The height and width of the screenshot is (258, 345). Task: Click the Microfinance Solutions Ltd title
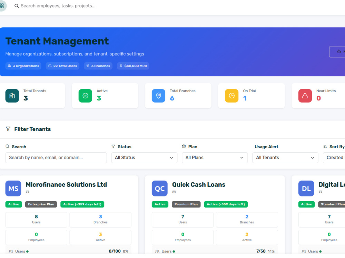tap(66, 185)
